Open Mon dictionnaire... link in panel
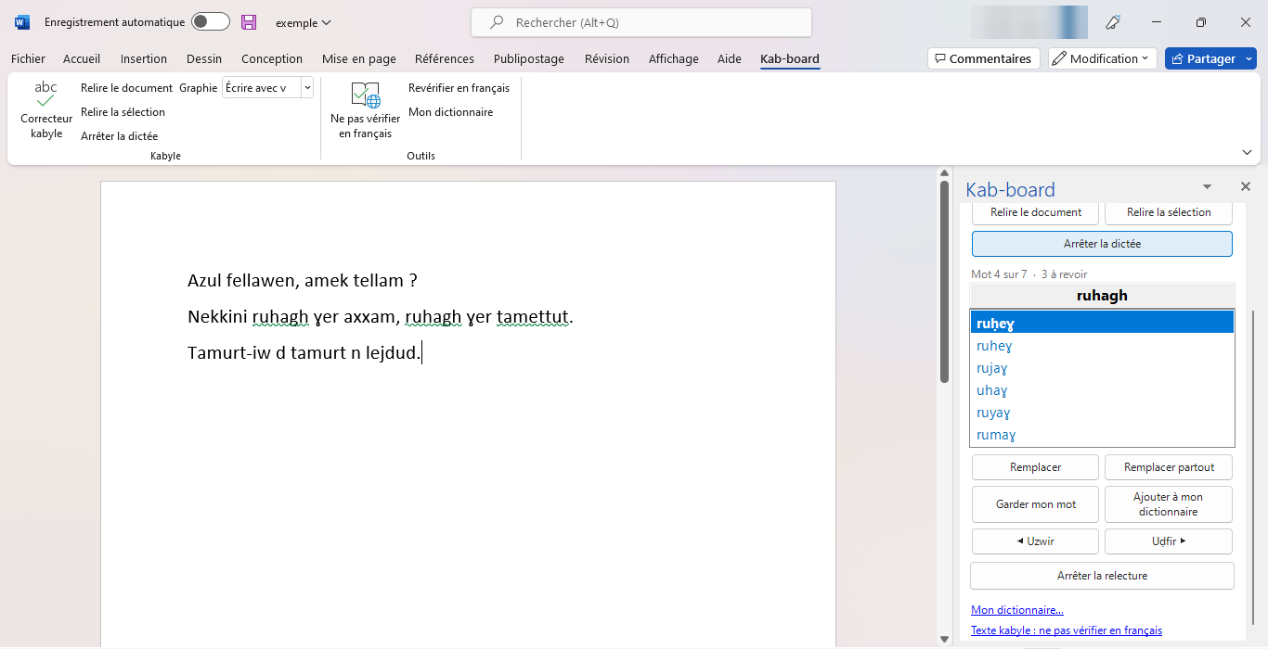This screenshot has height=649, width=1268. 1017,610
